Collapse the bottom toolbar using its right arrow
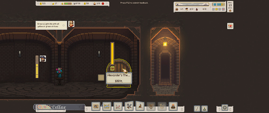This screenshot has width=269, height=113. [182, 109]
